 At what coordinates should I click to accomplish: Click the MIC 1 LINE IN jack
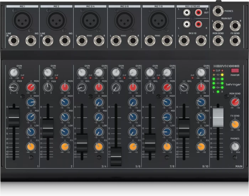(14, 41)
